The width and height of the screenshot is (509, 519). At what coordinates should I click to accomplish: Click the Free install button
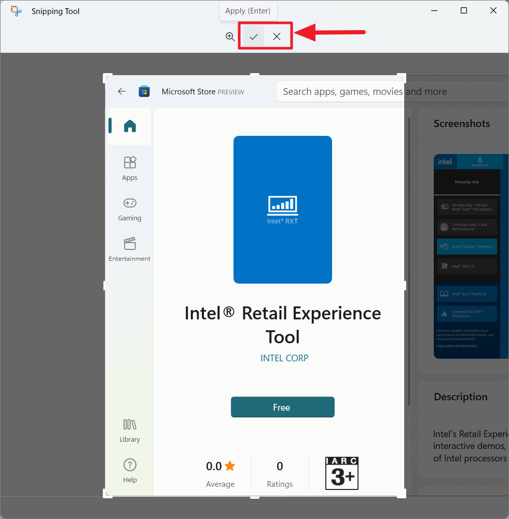tap(282, 407)
